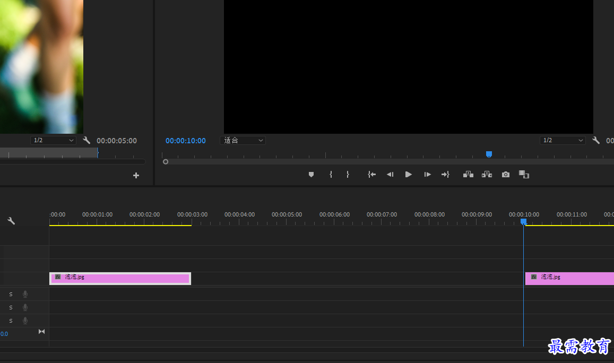The width and height of the screenshot is (614, 363).
Task: Click the Program monitor zoom scroll handle
Action: (166, 162)
